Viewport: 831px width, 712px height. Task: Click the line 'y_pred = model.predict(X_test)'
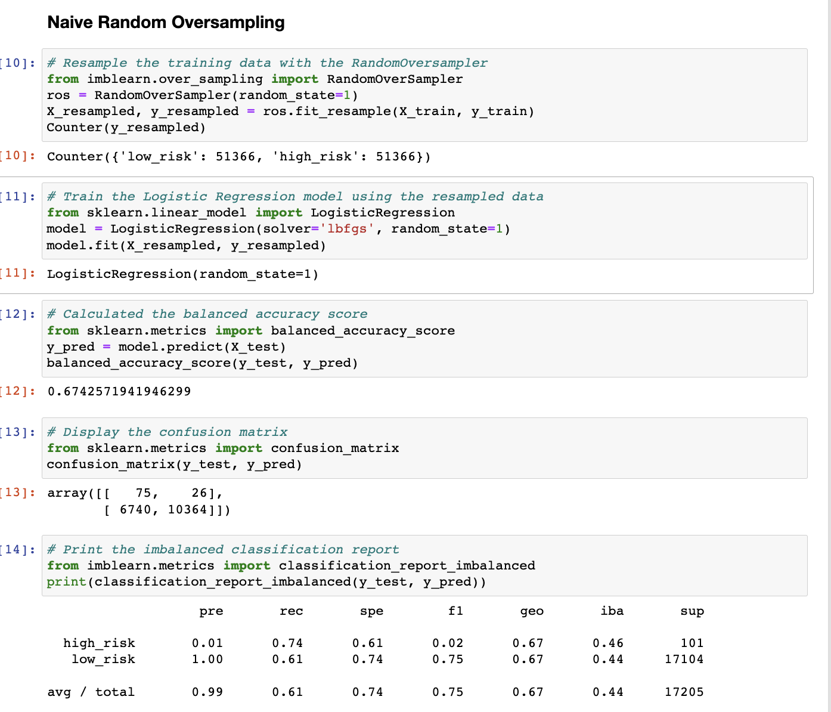pyautogui.click(x=167, y=347)
